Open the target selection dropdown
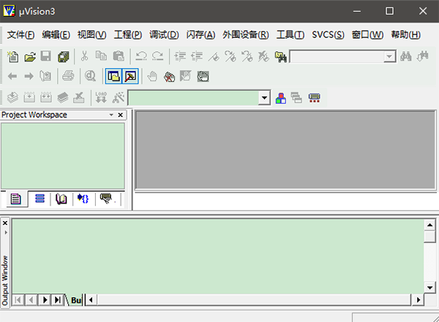 coord(264,98)
